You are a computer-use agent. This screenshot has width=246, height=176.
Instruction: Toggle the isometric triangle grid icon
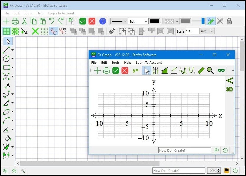tap(15, 31)
